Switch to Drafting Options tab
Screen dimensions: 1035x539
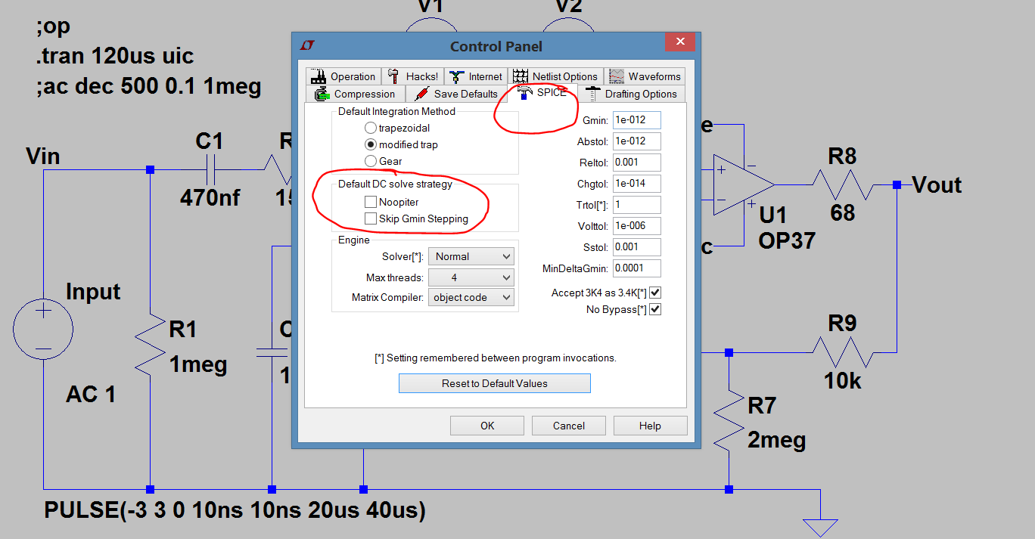click(632, 94)
